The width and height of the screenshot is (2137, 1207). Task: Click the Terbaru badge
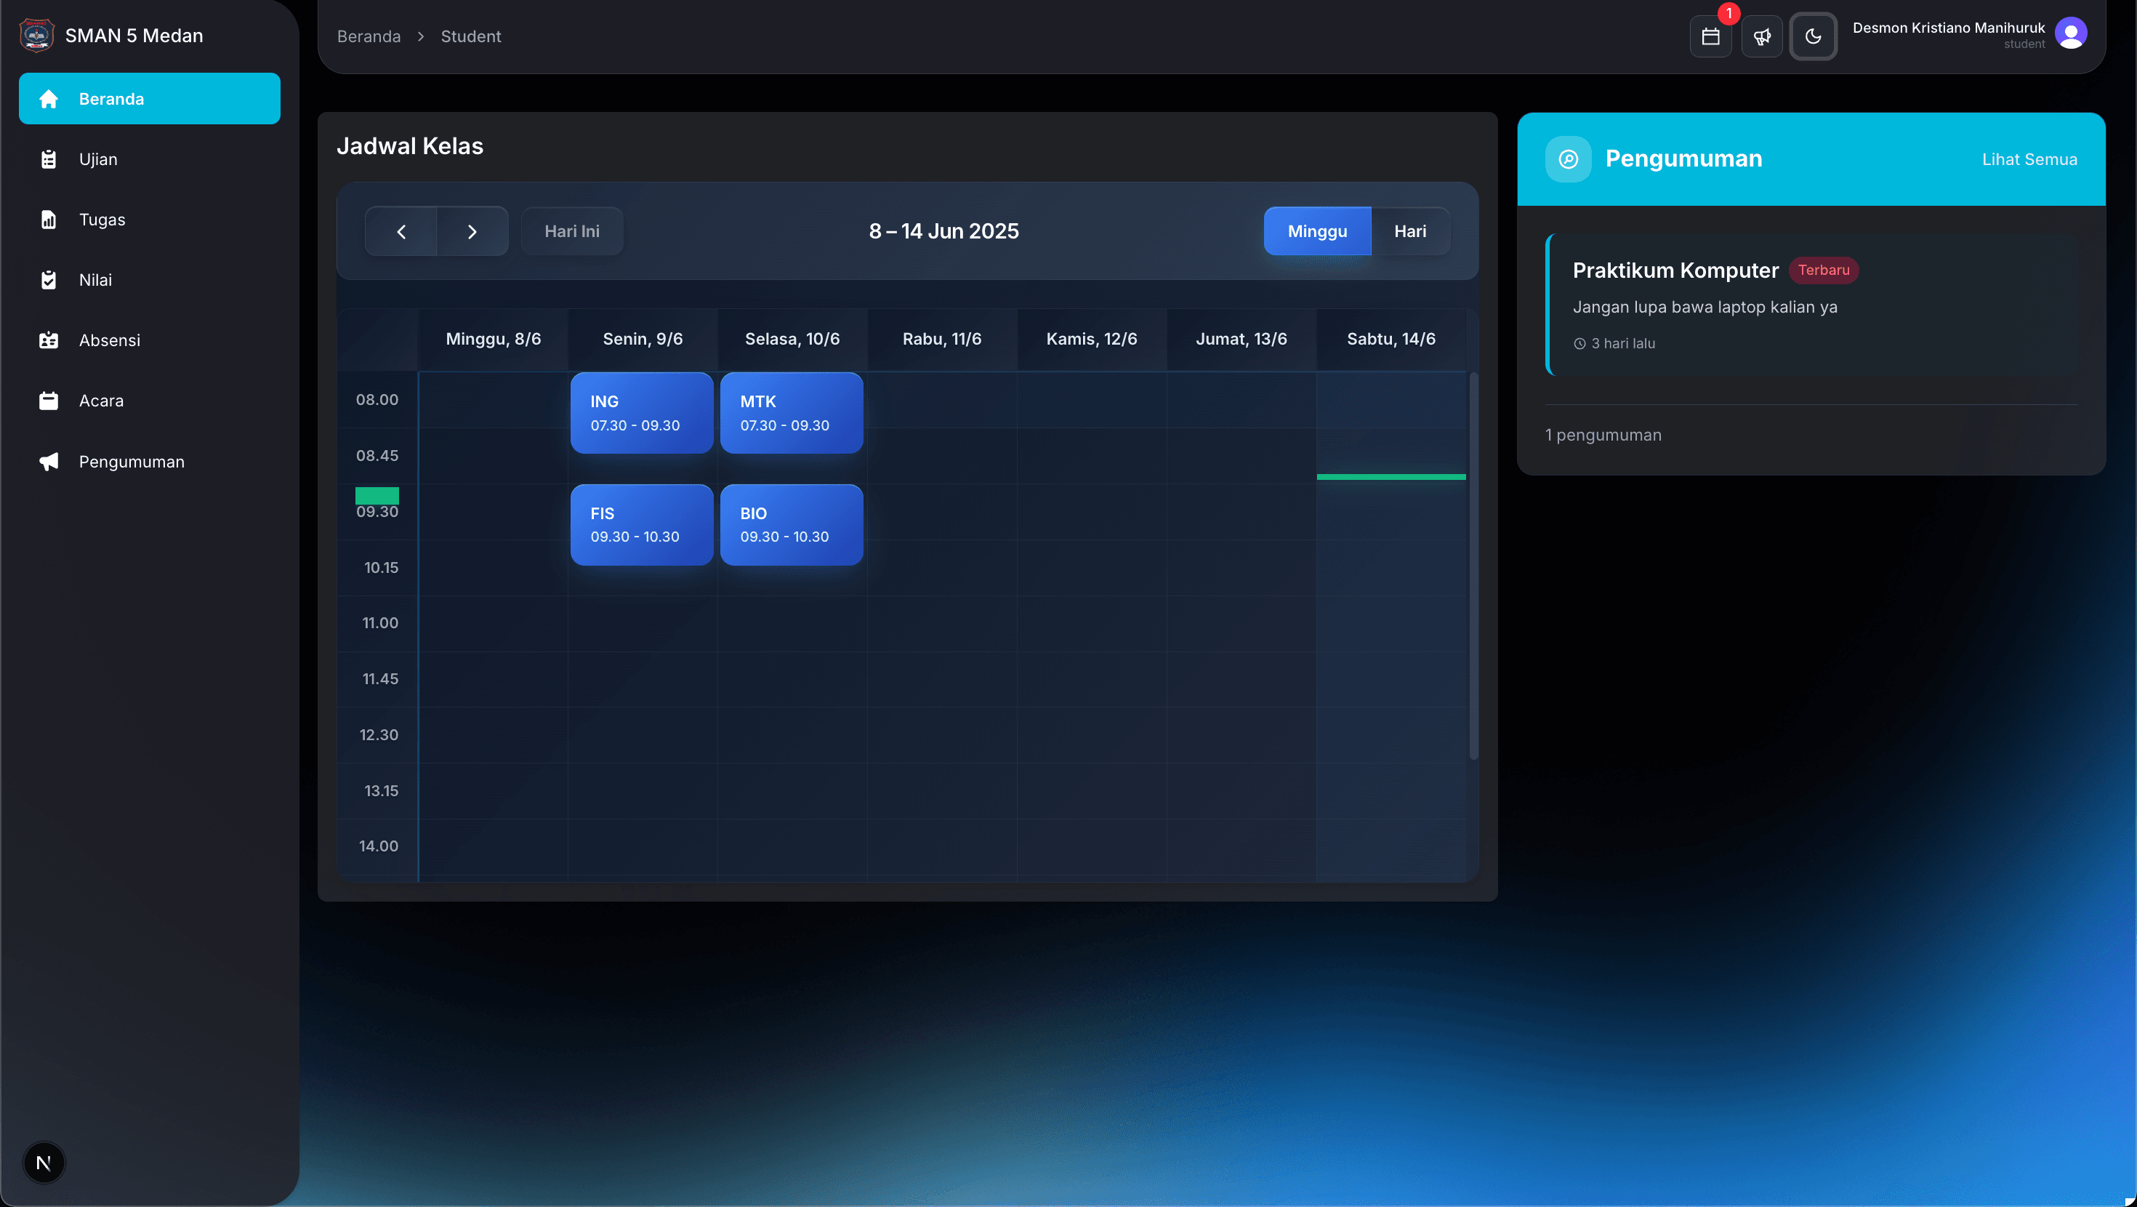tap(1824, 270)
